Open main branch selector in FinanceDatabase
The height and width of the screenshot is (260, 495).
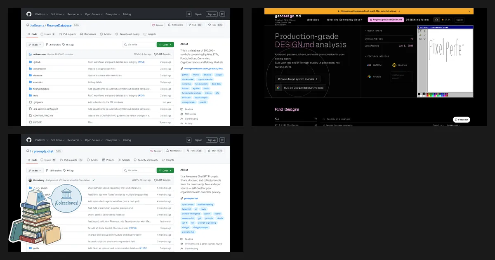pyautogui.click(x=35, y=45)
